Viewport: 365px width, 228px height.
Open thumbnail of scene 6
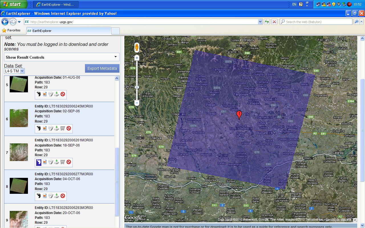[x=19, y=118]
